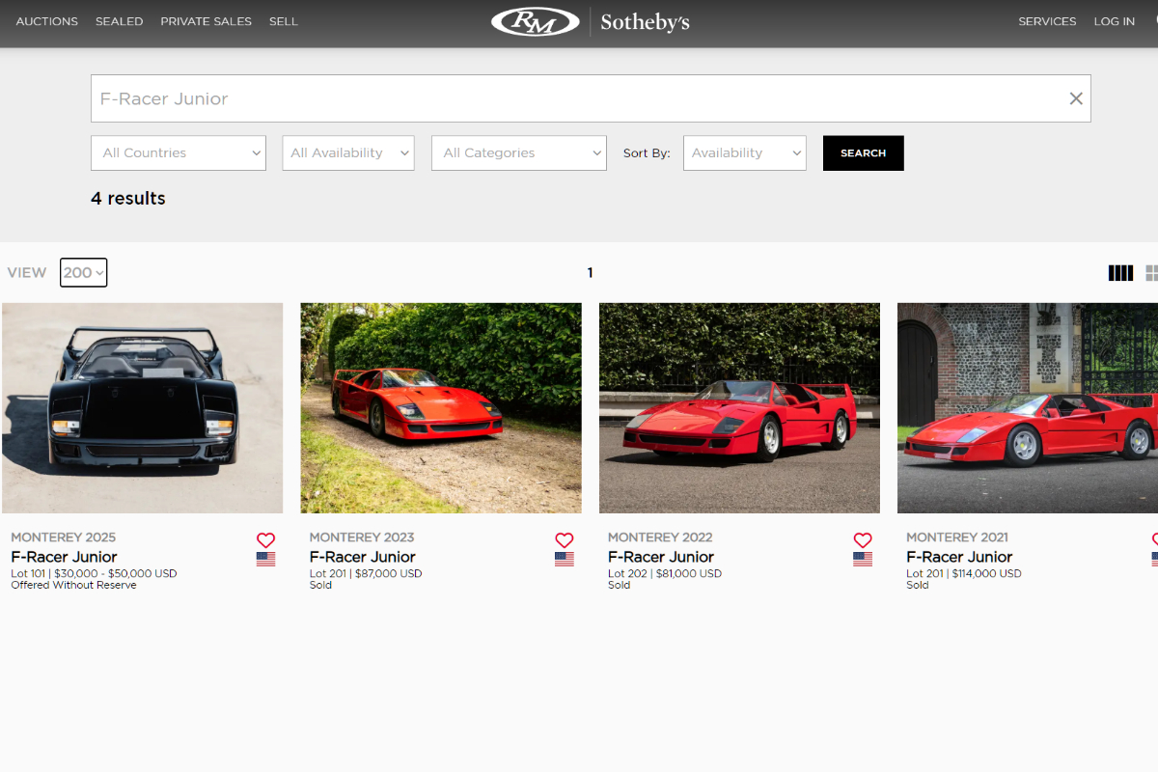The width and height of the screenshot is (1158, 772).
Task: Open Monterey 2023 F-Racer Junior title link
Action: 363,557
